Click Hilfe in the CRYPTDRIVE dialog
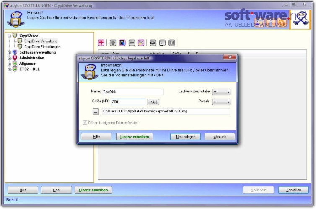This screenshot has height=209, width=316. tap(96, 137)
